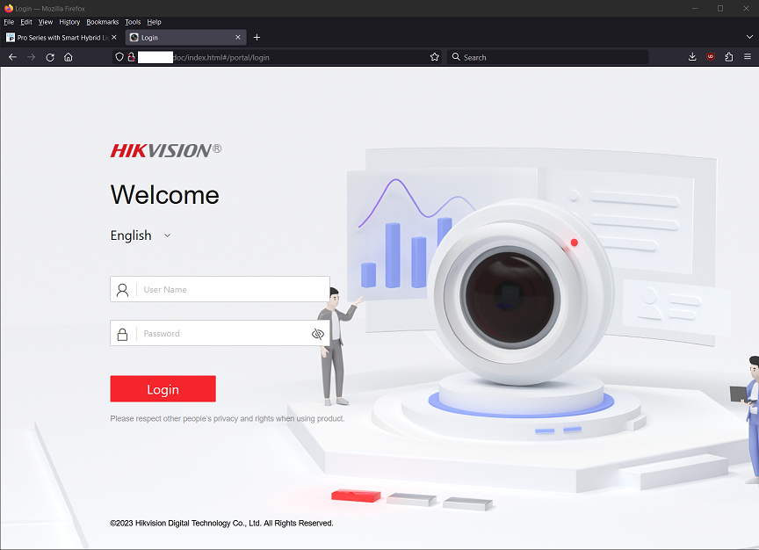Focus the User Name input field
This screenshot has width=759, height=550.
click(x=220, y=289)
